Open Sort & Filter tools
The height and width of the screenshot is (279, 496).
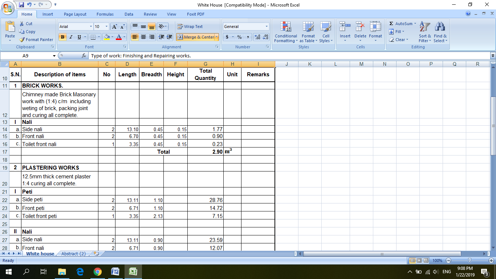point(424,32)
